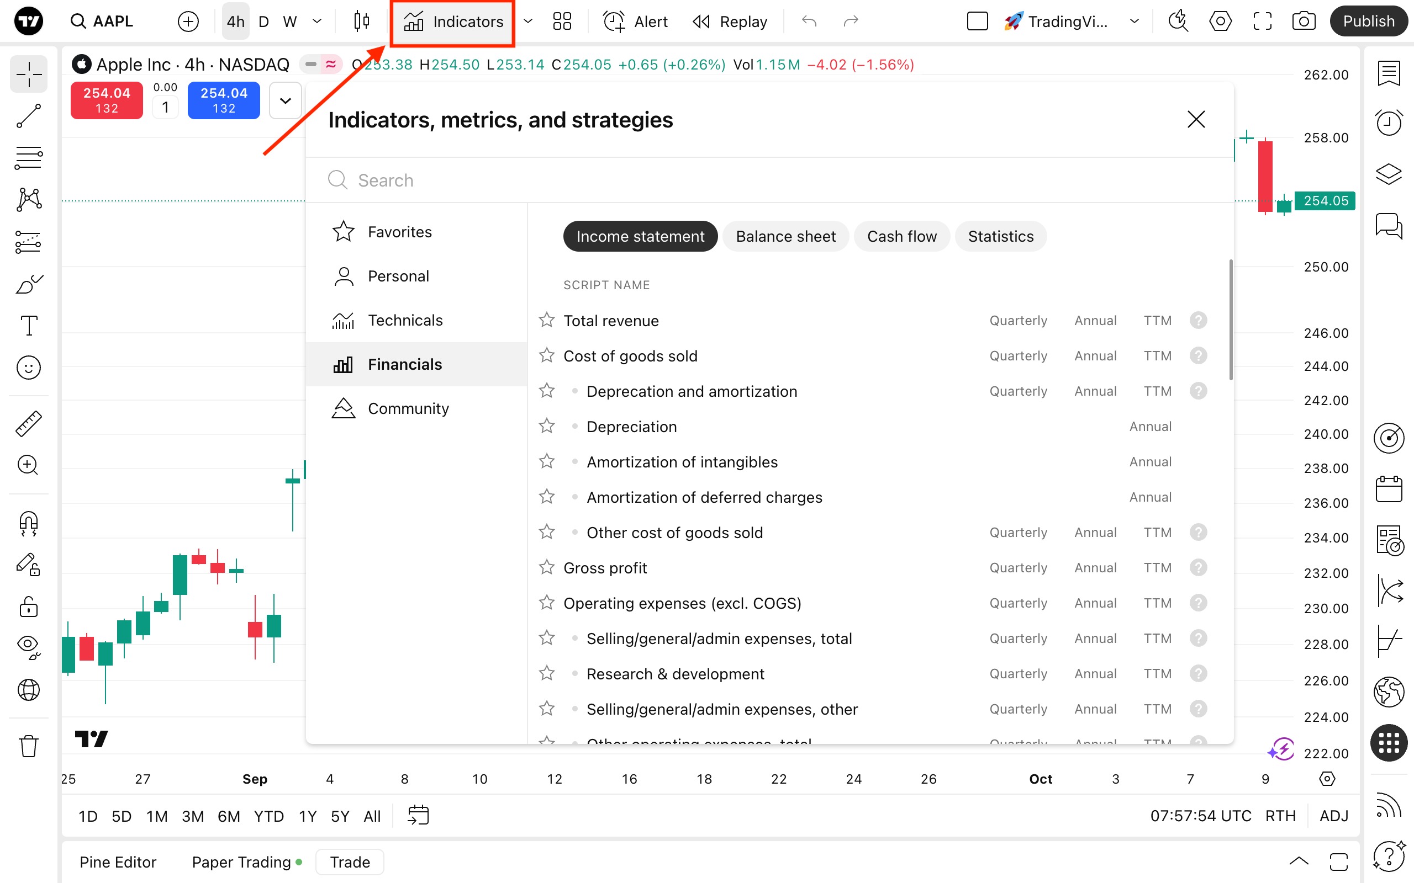Open the chart type candles icon
The width and height of the screenshot is (1414, 883).
[x=362, y=22]
